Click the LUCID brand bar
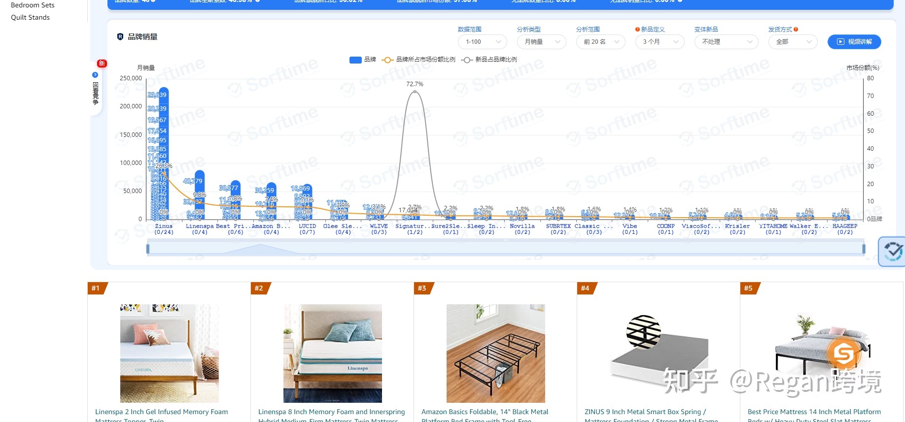905x422 pixels. 307,202
